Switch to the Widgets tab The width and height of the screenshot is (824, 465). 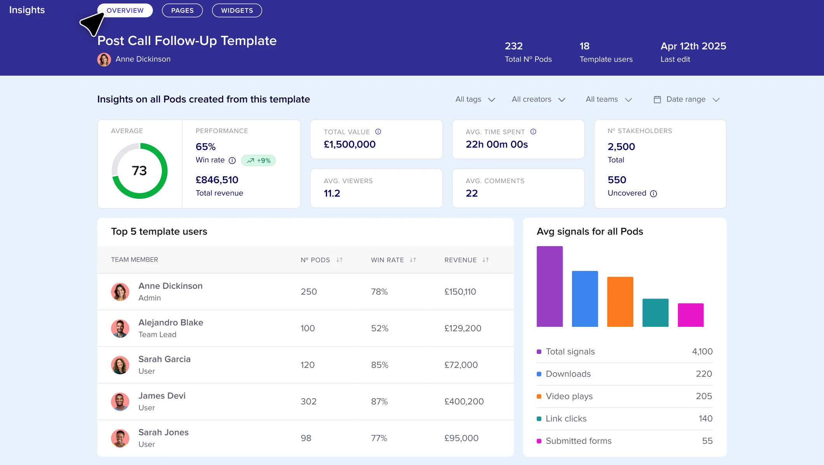(237, 10)
